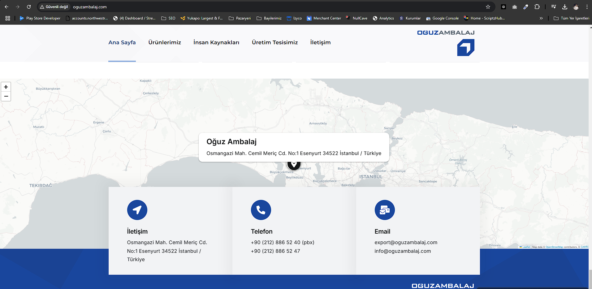Expand the SEO bookmark folder
The image size is (592, 289).
pyautogui.click(x=168, y=18)
